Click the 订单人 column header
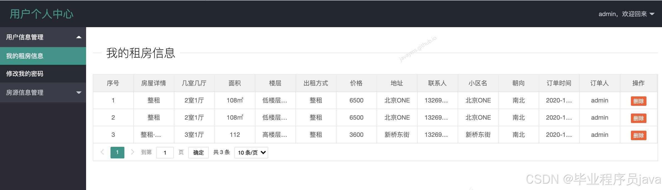662x190 pixels. (600, 83)
